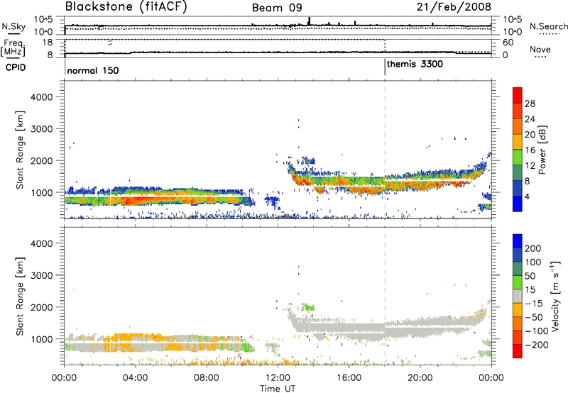
Task: Click the '28' tick on Power colorbar
Action: tap(530, 104)
